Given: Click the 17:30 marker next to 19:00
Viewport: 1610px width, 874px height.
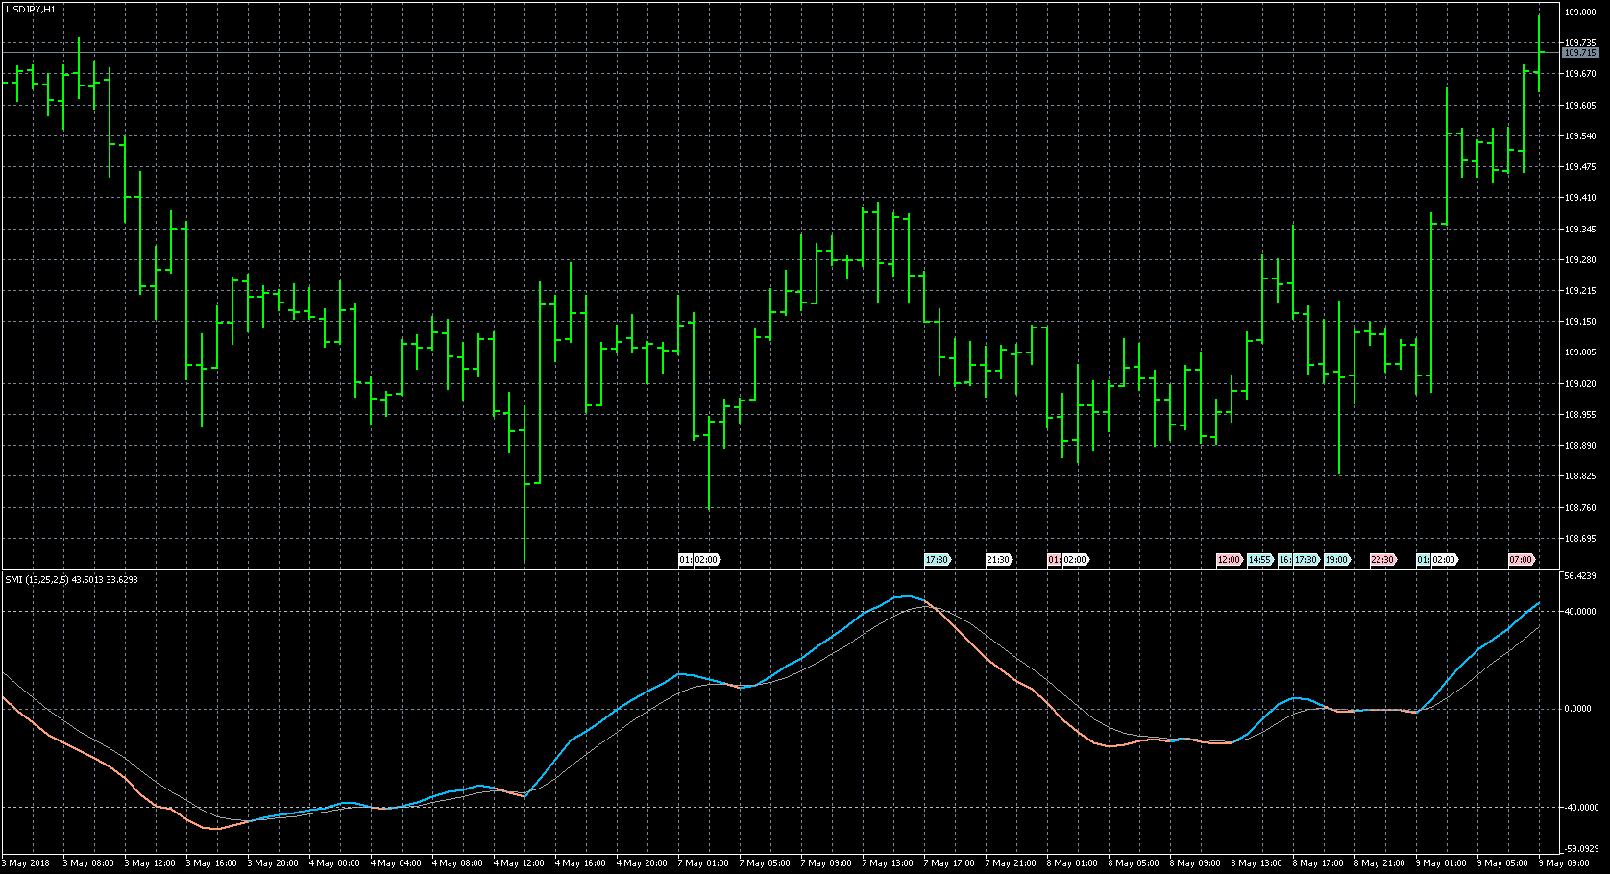Looking at the screenshot, I should click(x=1305, y=560).
